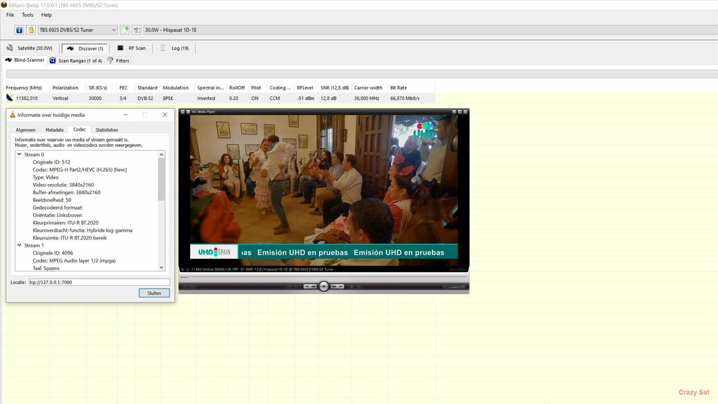Pause playback in the VLC player

pos(324,286)
